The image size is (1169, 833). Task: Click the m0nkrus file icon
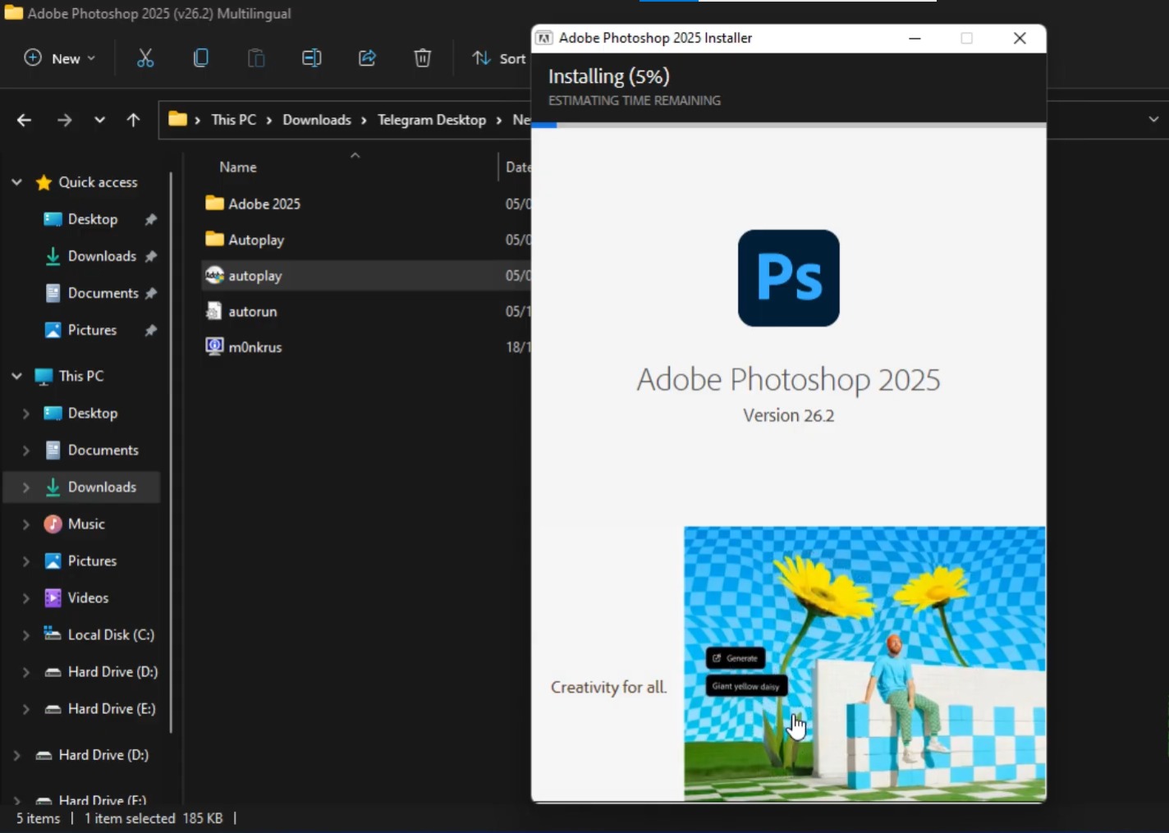214,346
